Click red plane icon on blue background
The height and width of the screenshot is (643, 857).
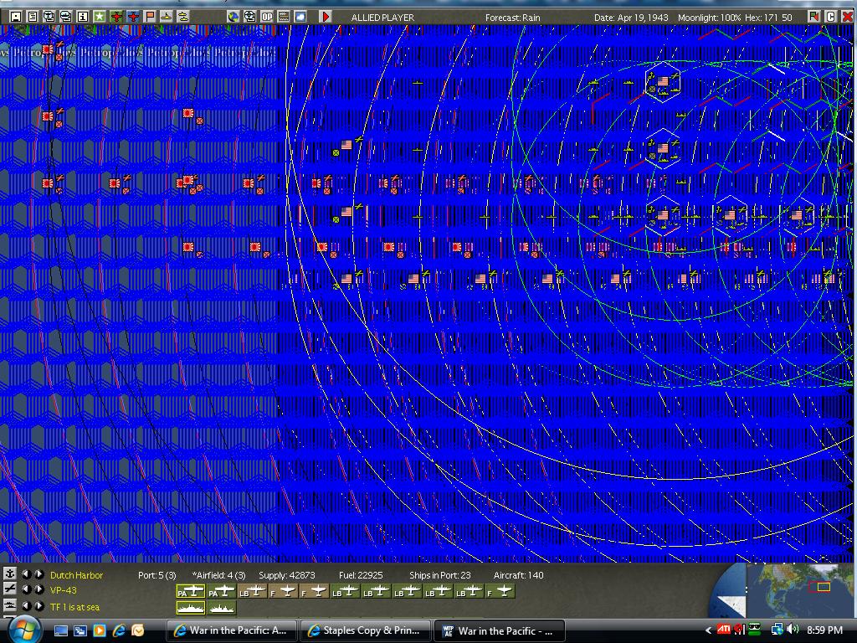tap(133, 17)
